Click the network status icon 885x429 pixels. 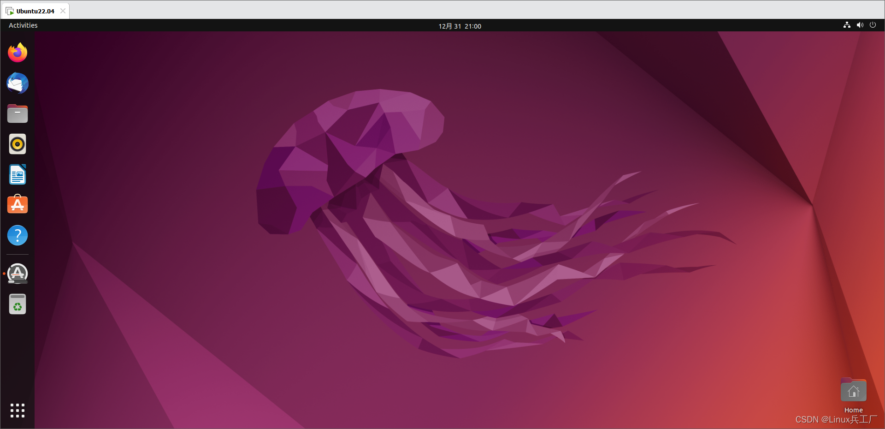[847, 25]
